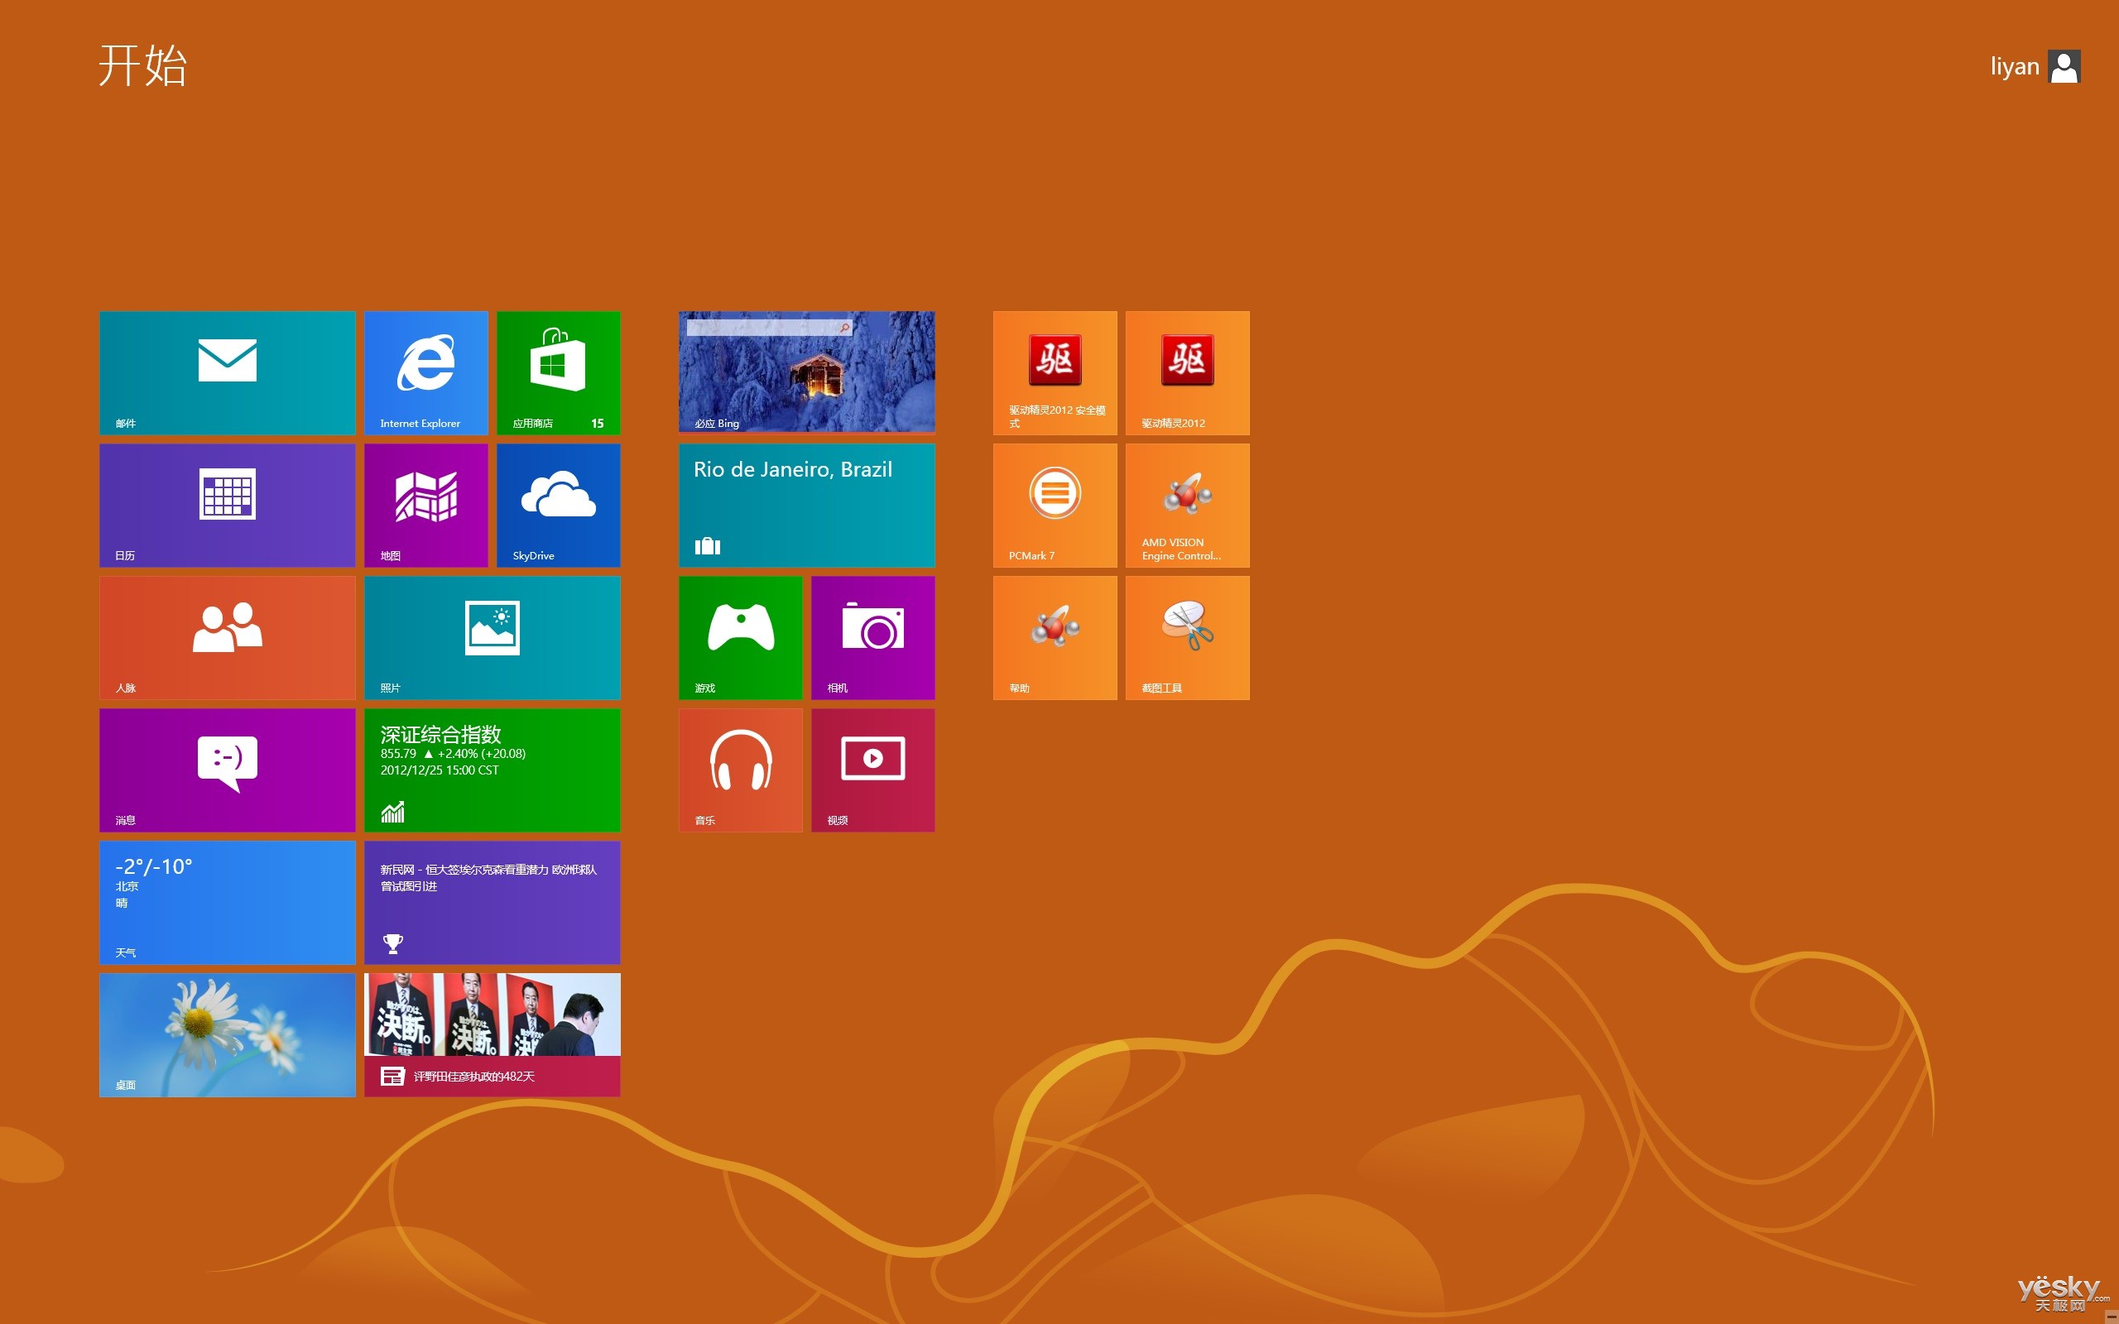Image resolution: width=2119 pixels, height=1324 pixels.
Task: Launch the 游戏 (Games) app
Action: tap(740, 636)
